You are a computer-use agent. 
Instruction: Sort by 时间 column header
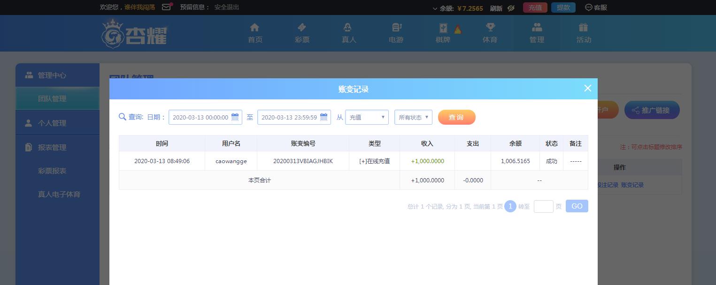162,143
